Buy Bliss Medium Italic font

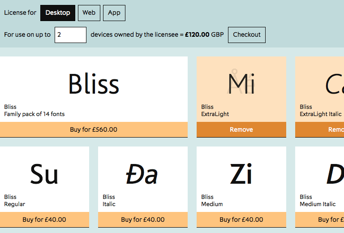(x=320, y=220)
